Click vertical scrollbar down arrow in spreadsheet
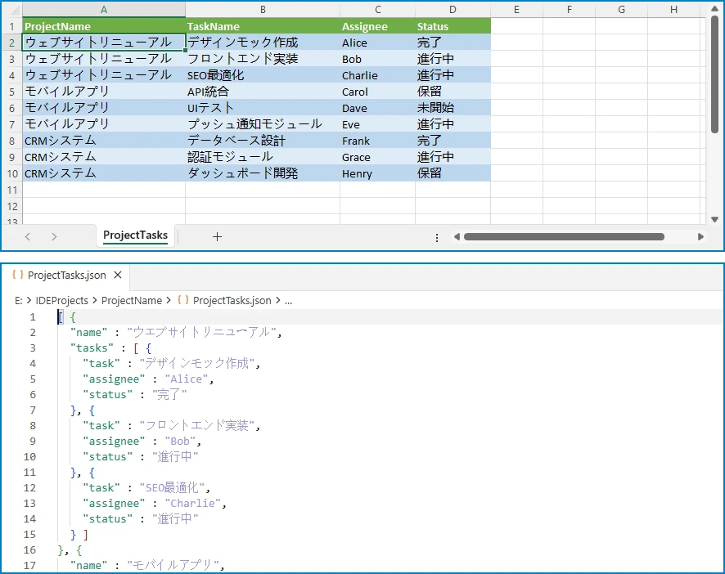Screen dimensions: 725x574 (715, 219)
